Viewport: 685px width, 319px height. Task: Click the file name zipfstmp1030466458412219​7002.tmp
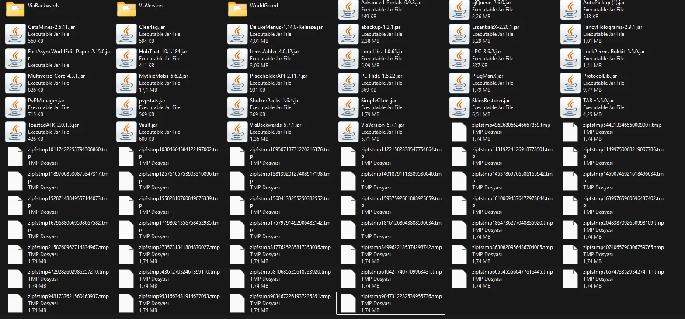pyautogui.click(x=179, y=153)
